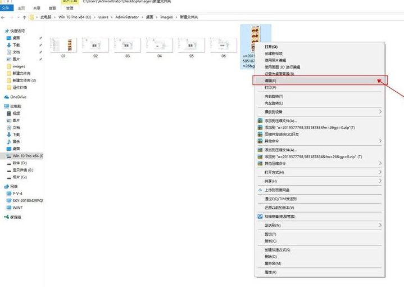Switch to the 共享 ribbon tab
The width and height of the screenshot is (404, 287).
tap(37, 8)
